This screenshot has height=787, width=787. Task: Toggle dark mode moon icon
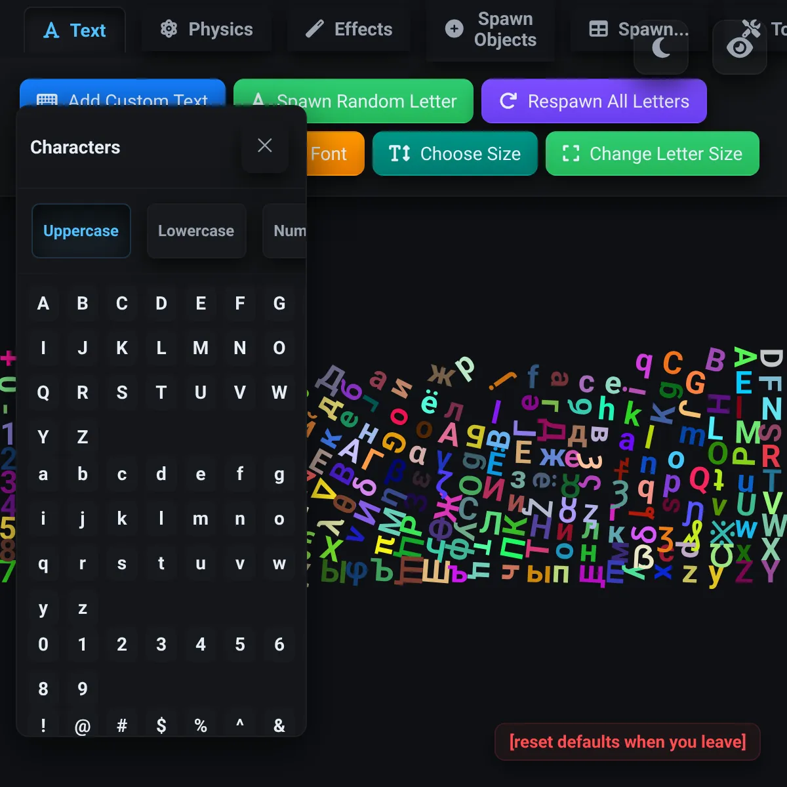(661, 47)
